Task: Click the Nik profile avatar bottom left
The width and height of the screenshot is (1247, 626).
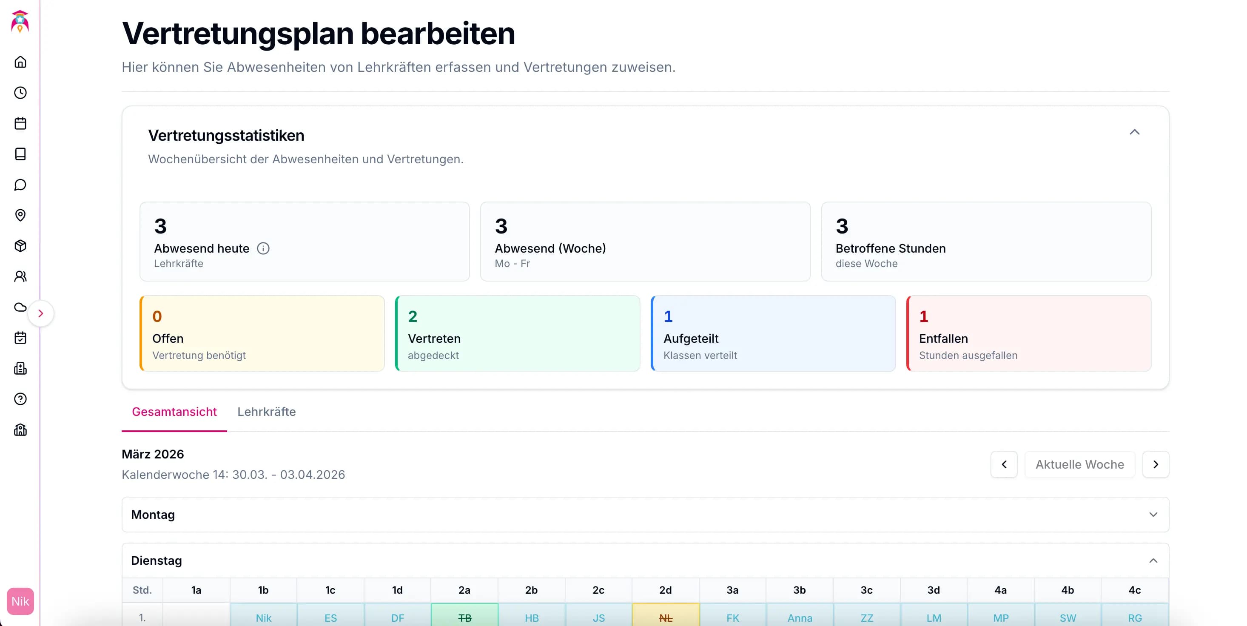Action: coord(20,601)
